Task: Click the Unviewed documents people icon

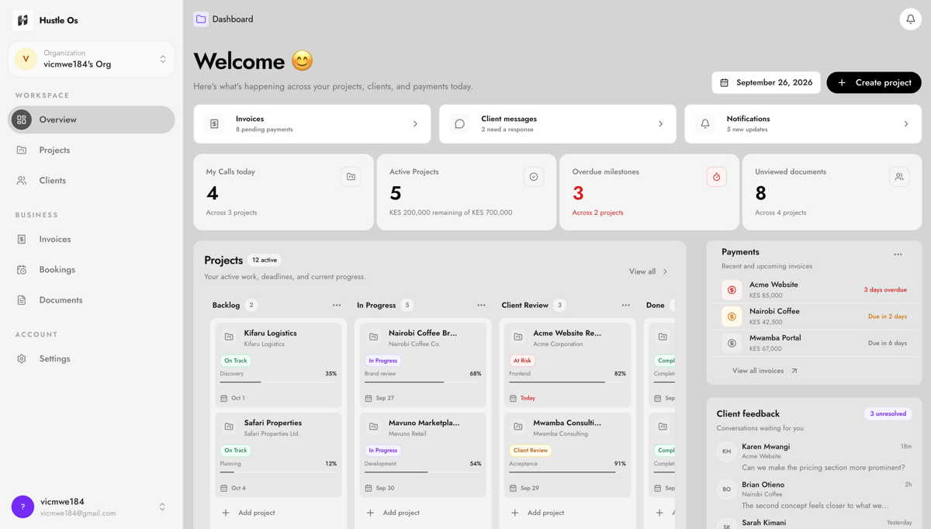Action: click(x=899, y=177)
